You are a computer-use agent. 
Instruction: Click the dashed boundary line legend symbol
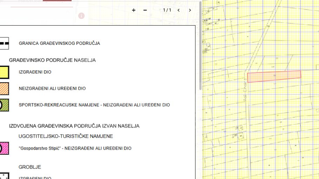[x=4, y=43]
